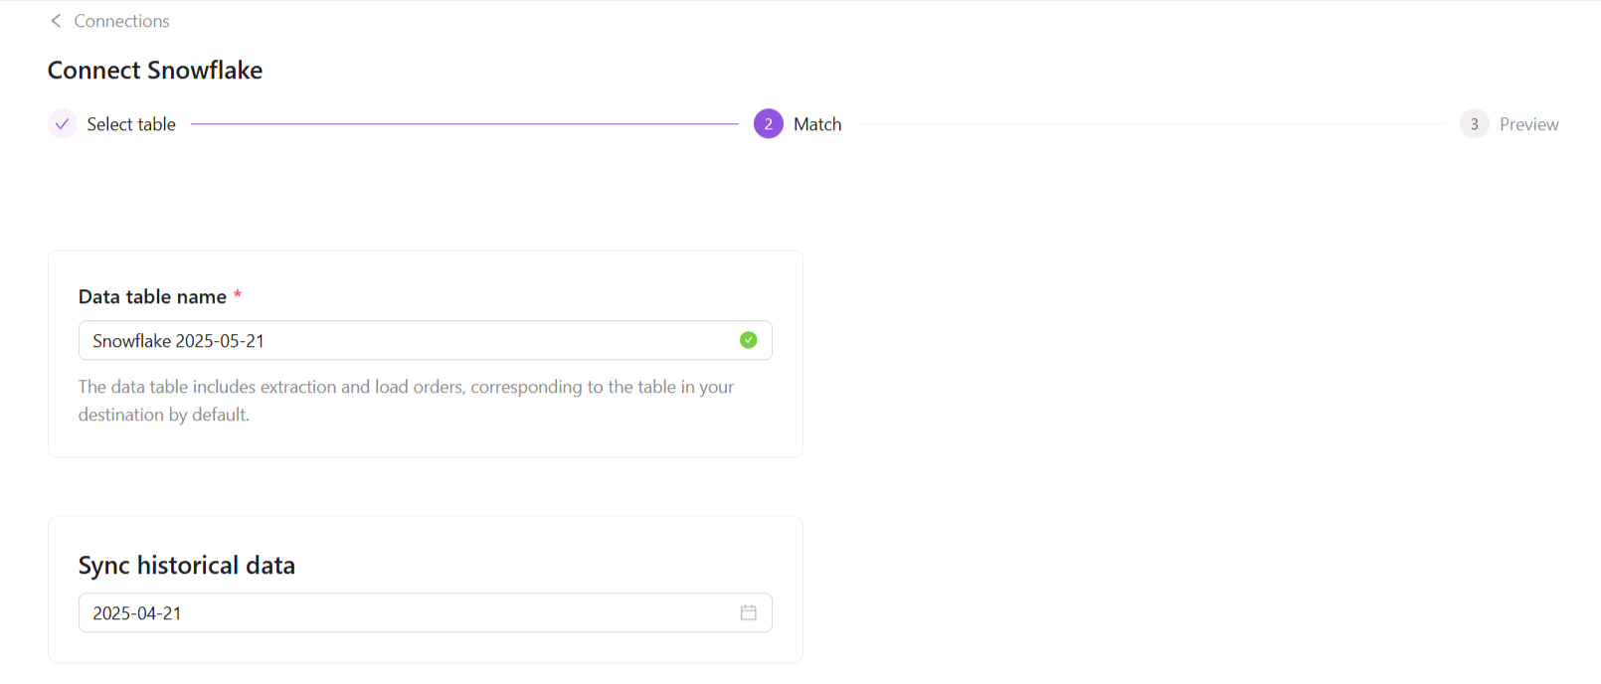Return to the Select table step

(130, 124)
